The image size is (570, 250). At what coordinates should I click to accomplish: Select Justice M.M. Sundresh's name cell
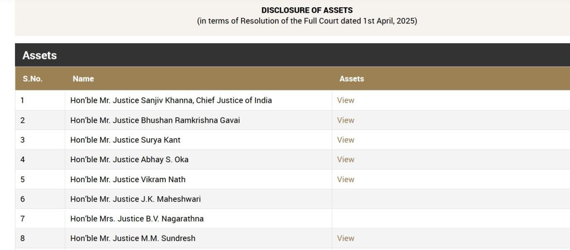pyautogui.click(x=199, y=238)
